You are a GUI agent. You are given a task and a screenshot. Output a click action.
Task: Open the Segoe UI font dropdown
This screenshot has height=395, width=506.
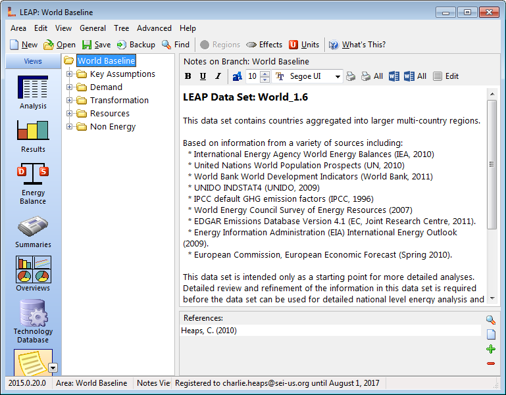(x=338, y=76)
